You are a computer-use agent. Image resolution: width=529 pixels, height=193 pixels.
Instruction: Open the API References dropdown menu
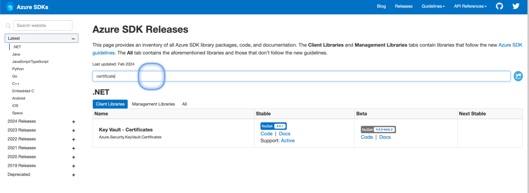(471, 6)
